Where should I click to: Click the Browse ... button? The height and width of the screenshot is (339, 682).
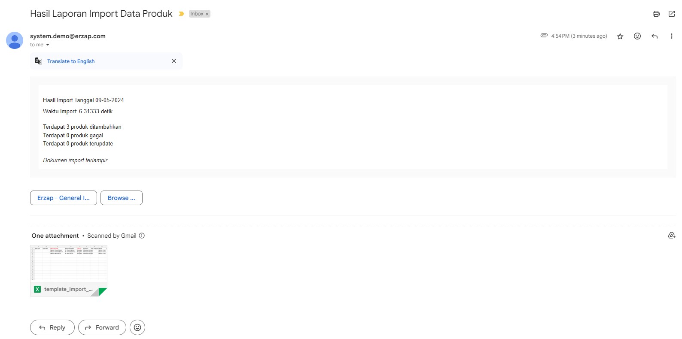click(122, 198)
